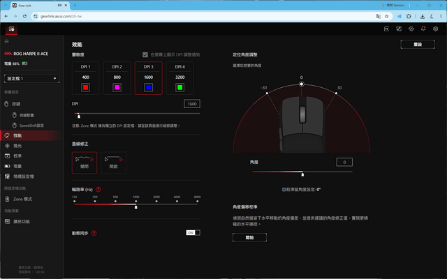Open the Gemini button in title bar
Screen dimensions: 447x279
click(393, 5)
